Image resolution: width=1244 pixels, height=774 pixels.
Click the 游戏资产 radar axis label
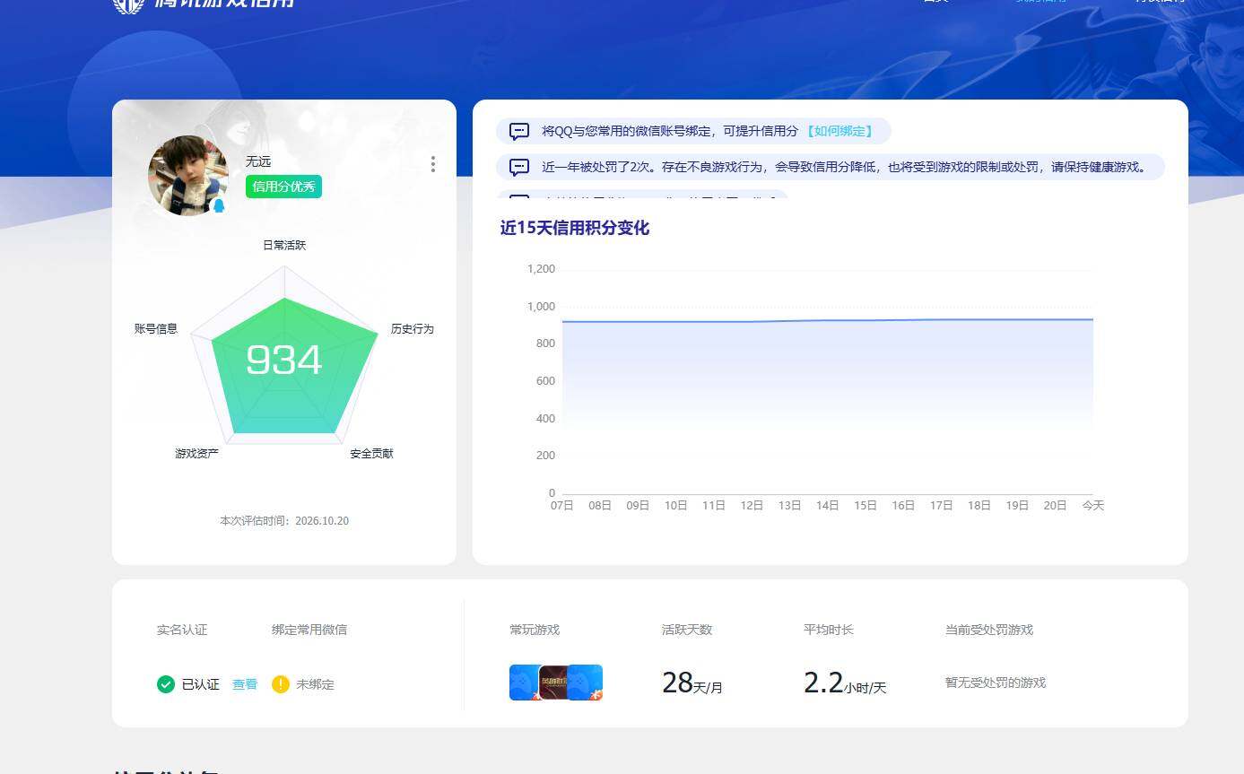pos(197,454)
